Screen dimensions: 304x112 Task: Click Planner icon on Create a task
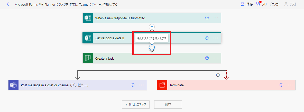pos(88,58)
